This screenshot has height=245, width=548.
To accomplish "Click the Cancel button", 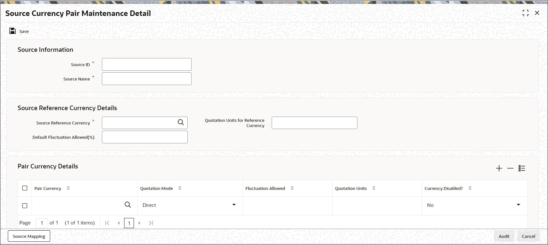I will pos(528,236).
